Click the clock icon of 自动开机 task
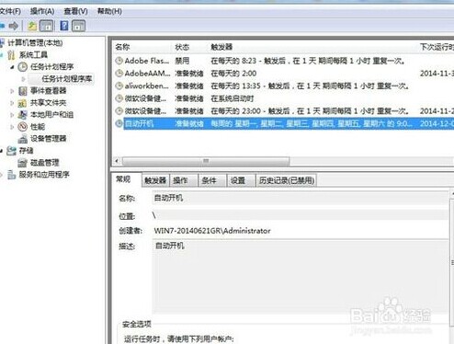Viewport: 454px width, 344px height. 119,123
